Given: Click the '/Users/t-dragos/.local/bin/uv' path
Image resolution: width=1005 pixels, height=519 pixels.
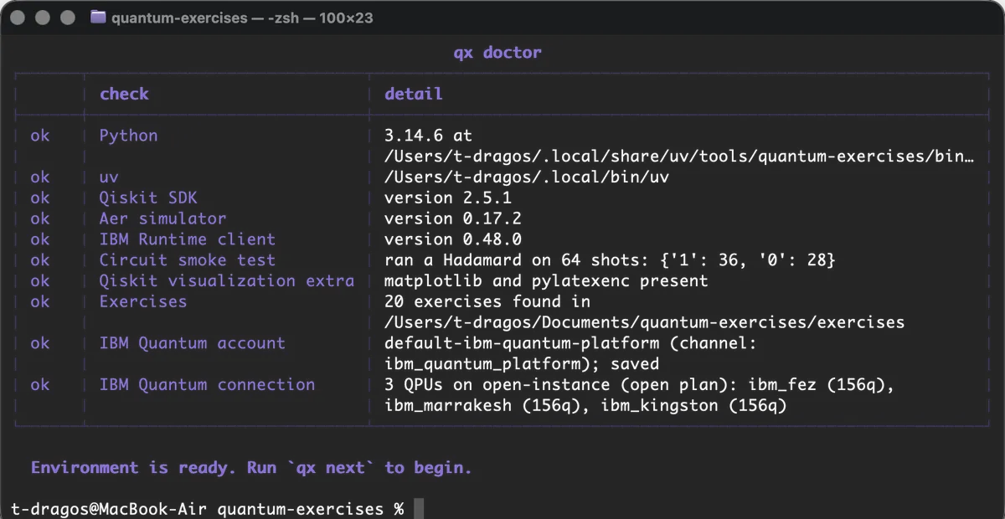Looking at the screenshot, I should point(527,177).
